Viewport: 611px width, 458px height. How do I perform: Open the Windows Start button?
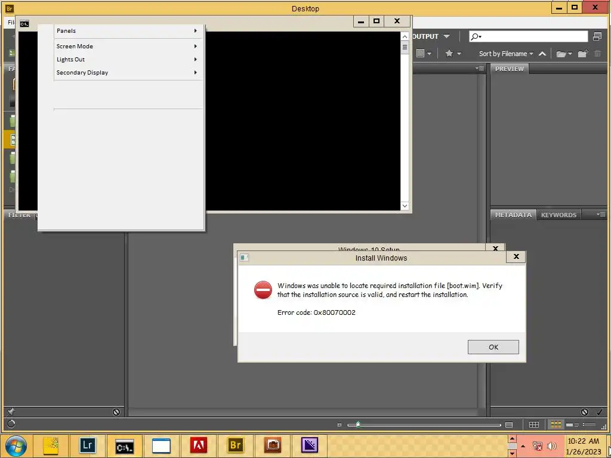pos(16,445)
